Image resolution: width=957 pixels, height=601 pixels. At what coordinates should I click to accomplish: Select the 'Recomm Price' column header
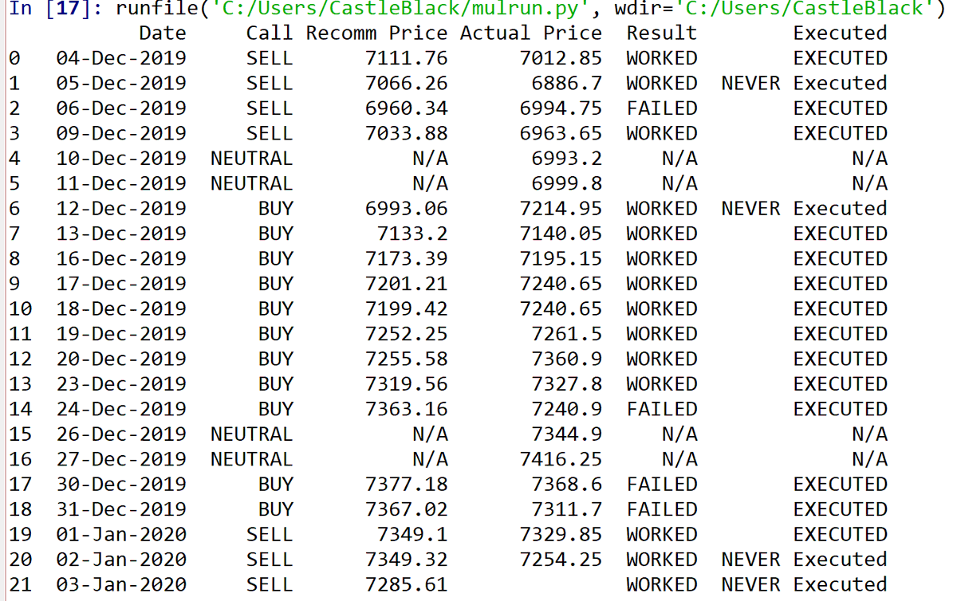pos(377,33)
